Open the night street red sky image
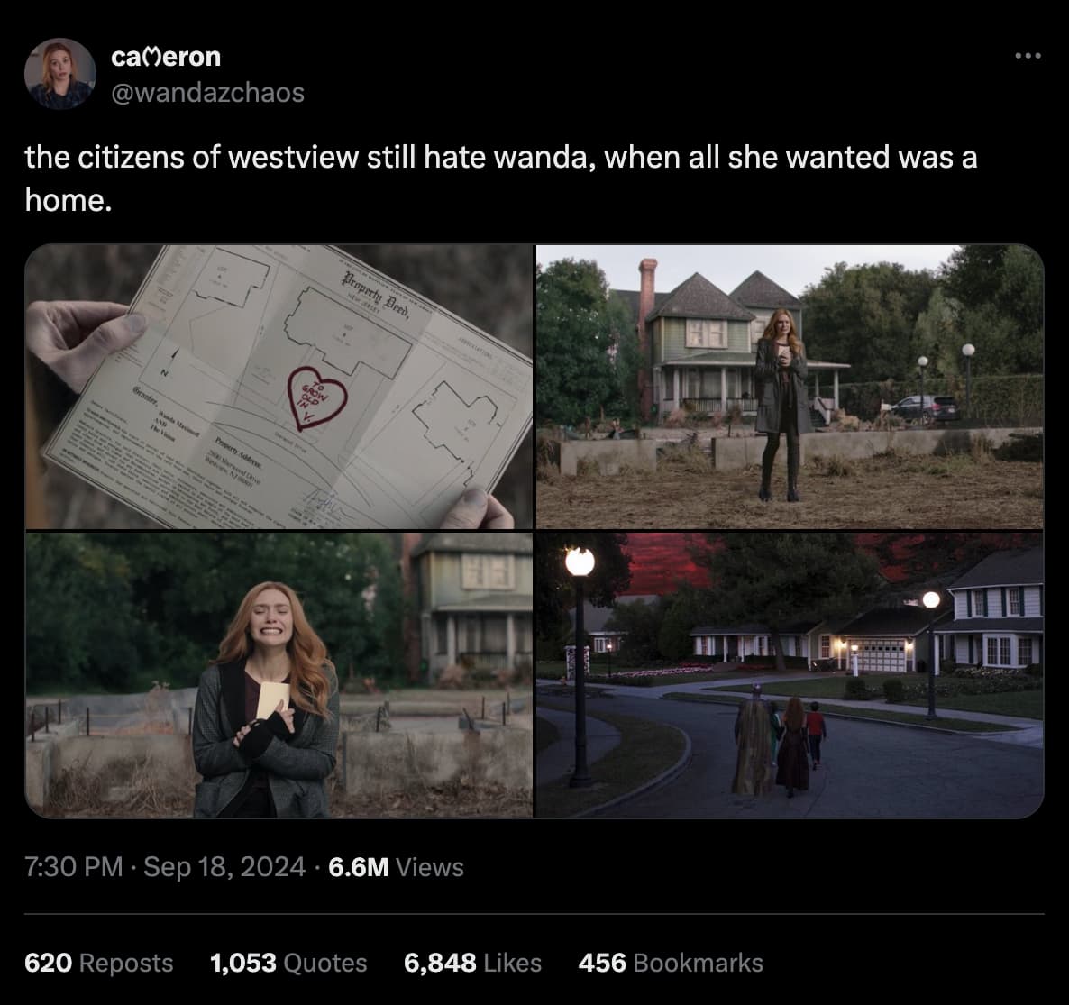Viewport: 1069px width, 1005px height. 790,675
